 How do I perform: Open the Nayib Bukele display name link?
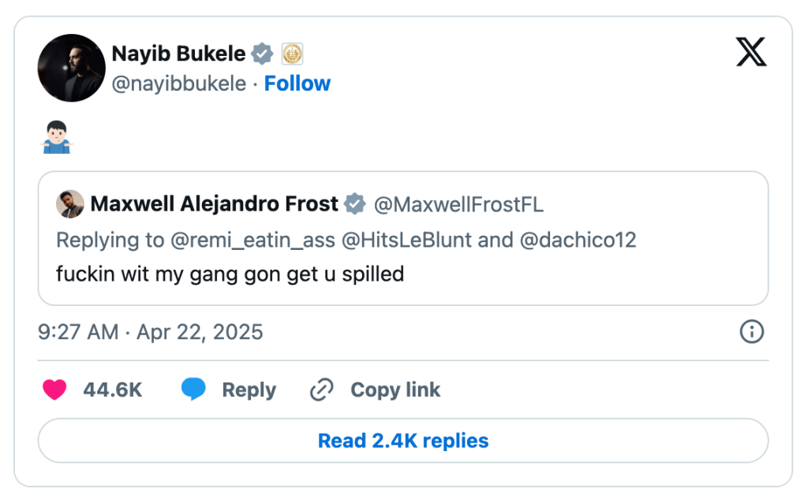[178, 54]
